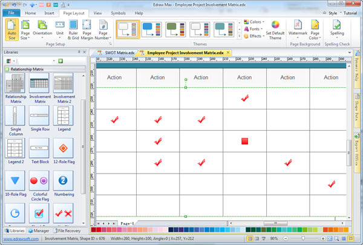Open the Page Color menu
The height and width of the screenshot is (245, 363).
315,30
